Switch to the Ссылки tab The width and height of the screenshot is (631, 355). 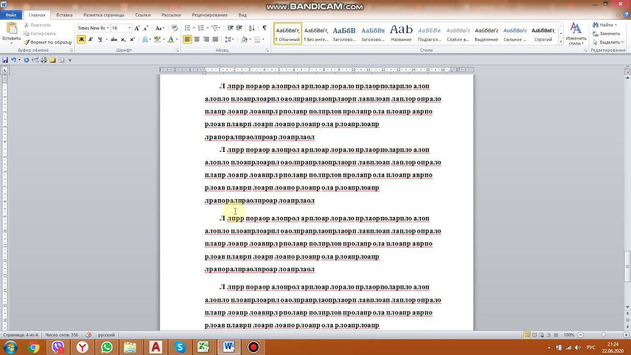tap(143, 15)
